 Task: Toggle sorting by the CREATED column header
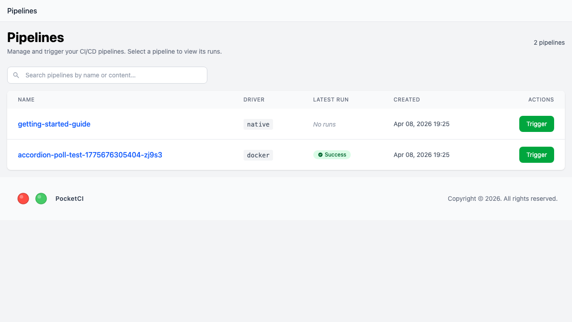point(407,99)
